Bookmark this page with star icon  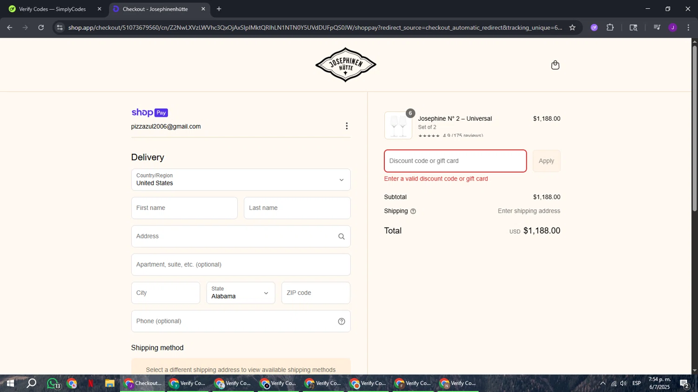[572, 27]
